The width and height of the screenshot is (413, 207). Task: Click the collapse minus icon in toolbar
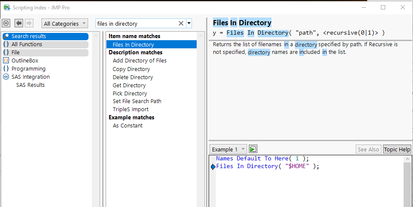(6, 23)
